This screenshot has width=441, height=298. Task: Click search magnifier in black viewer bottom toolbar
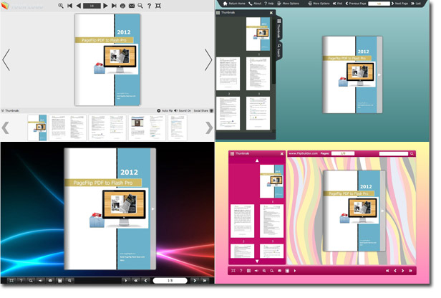tap(31, 280)
